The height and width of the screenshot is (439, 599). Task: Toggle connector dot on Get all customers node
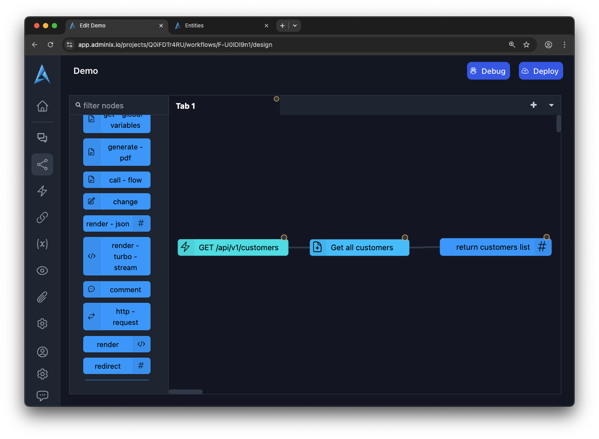click(x=405, y=238)
